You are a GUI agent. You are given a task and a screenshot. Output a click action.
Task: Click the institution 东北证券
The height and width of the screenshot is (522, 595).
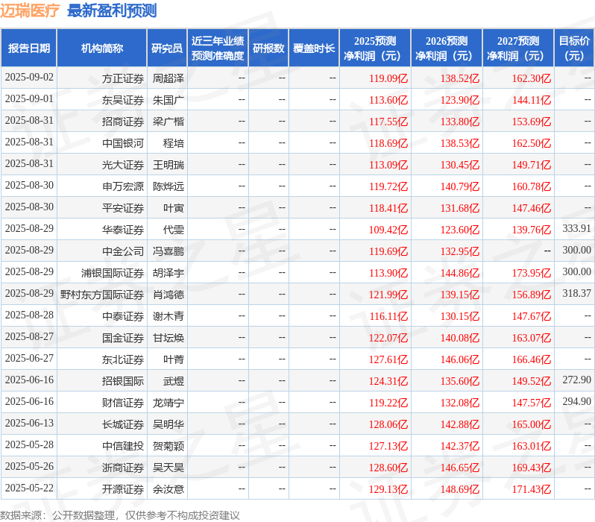(123, 360)
